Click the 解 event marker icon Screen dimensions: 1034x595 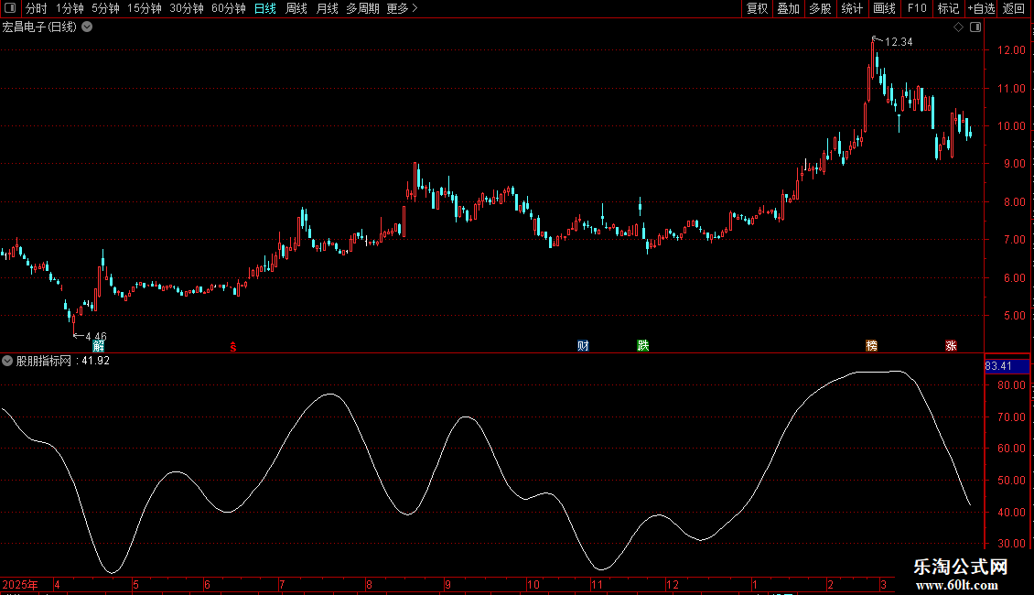[99, 346]
